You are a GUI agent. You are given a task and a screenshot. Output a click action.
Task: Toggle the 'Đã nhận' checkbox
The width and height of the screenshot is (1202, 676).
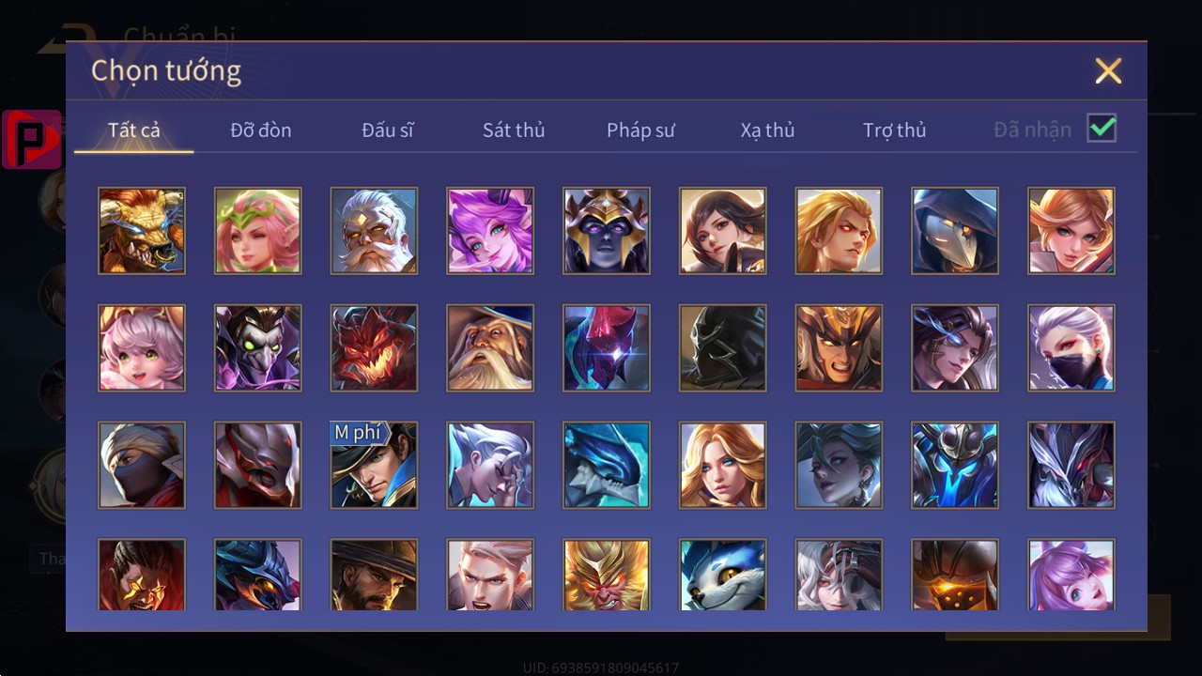pos(1102,129)
